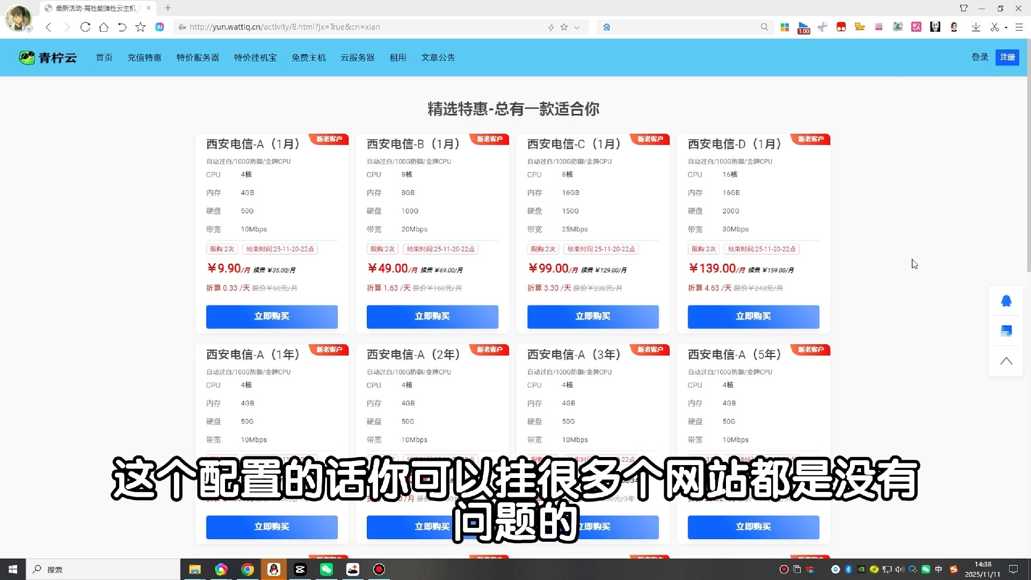Open WeChat from the taskbar

pyautogui.click(x=326, y=569)
